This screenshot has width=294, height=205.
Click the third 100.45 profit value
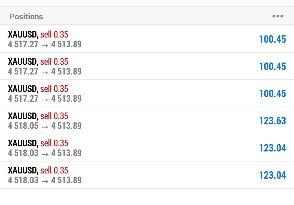[272, 94]
